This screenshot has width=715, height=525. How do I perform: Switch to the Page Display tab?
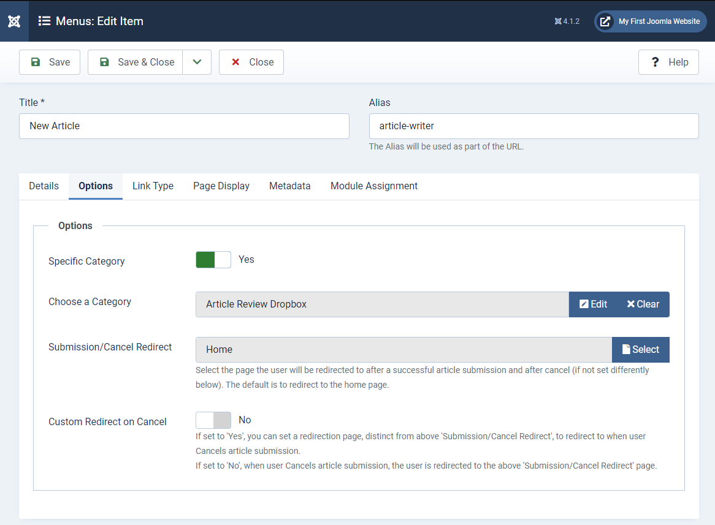pos(221,186)
